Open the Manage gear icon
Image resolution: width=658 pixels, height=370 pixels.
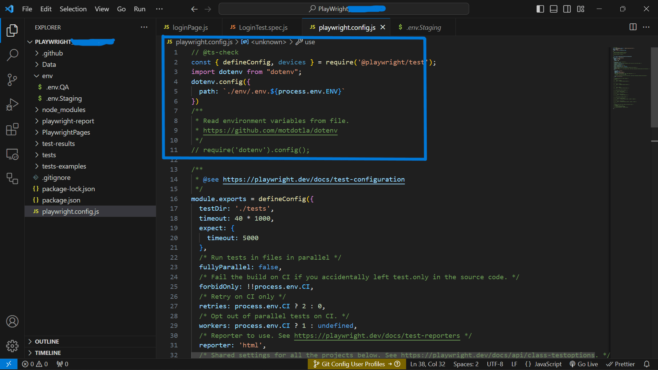click(x=12, y=346)
